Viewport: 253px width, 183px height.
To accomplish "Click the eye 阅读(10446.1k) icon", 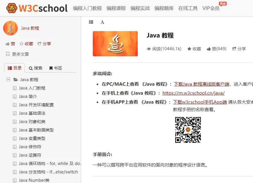I will (149, 49).
